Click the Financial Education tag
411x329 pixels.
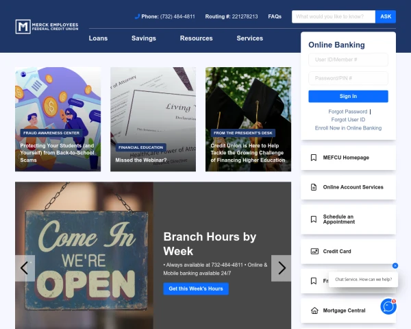tap(140, 147)
